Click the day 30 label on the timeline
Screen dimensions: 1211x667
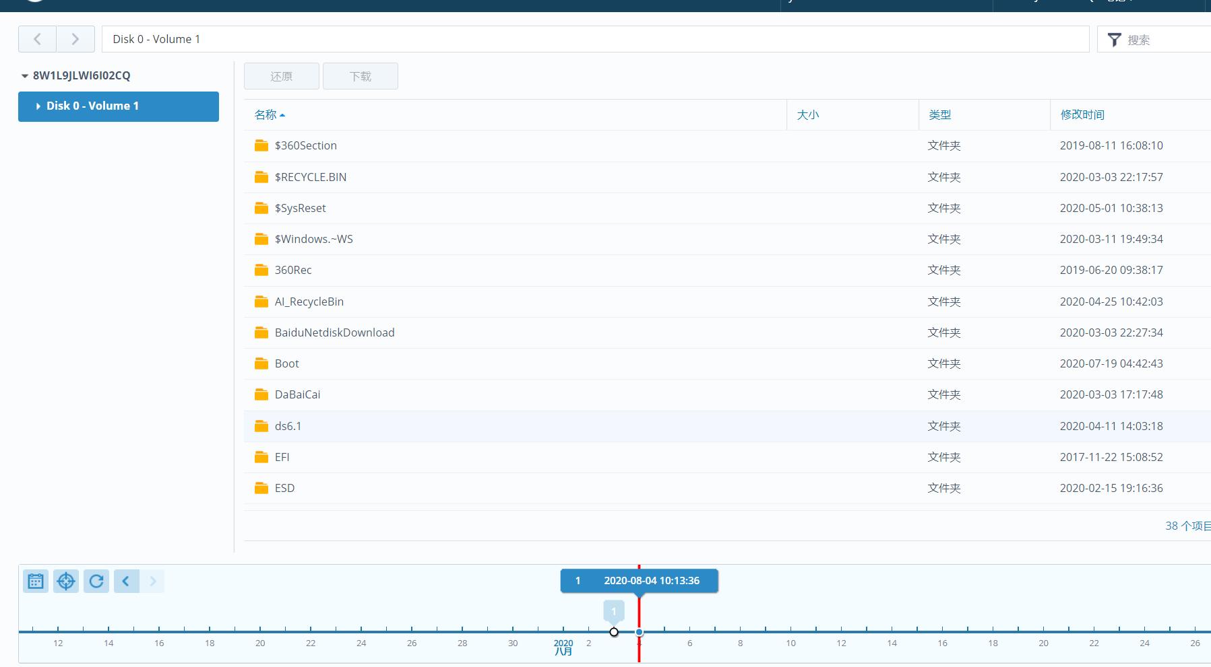pyautogui.click(x=513, y=643)
